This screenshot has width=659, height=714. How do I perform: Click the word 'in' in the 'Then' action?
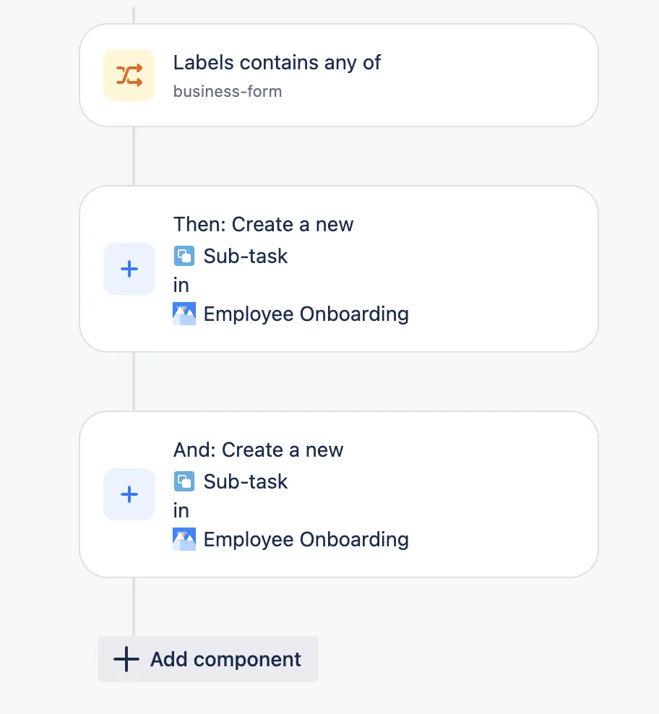(181, 285)
